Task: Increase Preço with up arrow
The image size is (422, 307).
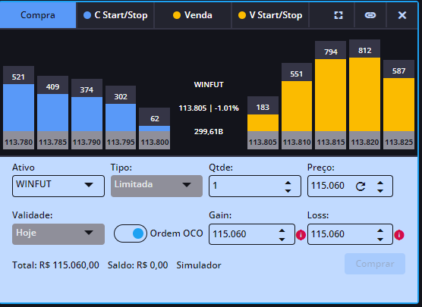Action: 380,183
